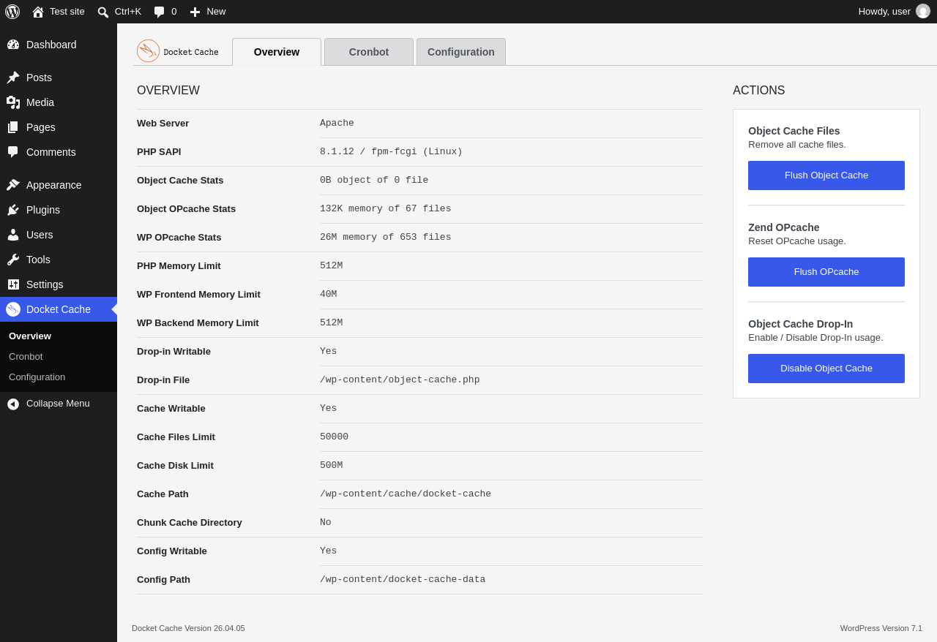
Task: Open the Configuration tab
Action: [461, 52]
